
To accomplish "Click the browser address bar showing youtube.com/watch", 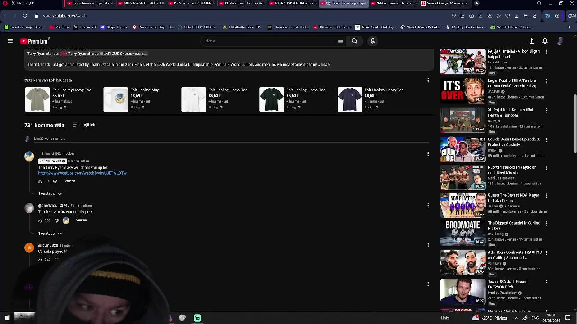I will click(x=64, y=16).
